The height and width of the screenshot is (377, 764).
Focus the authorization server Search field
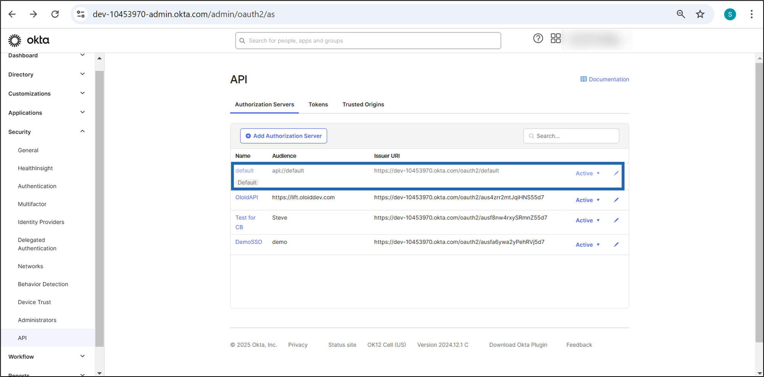pyautogui.click(x=571, y=136)
